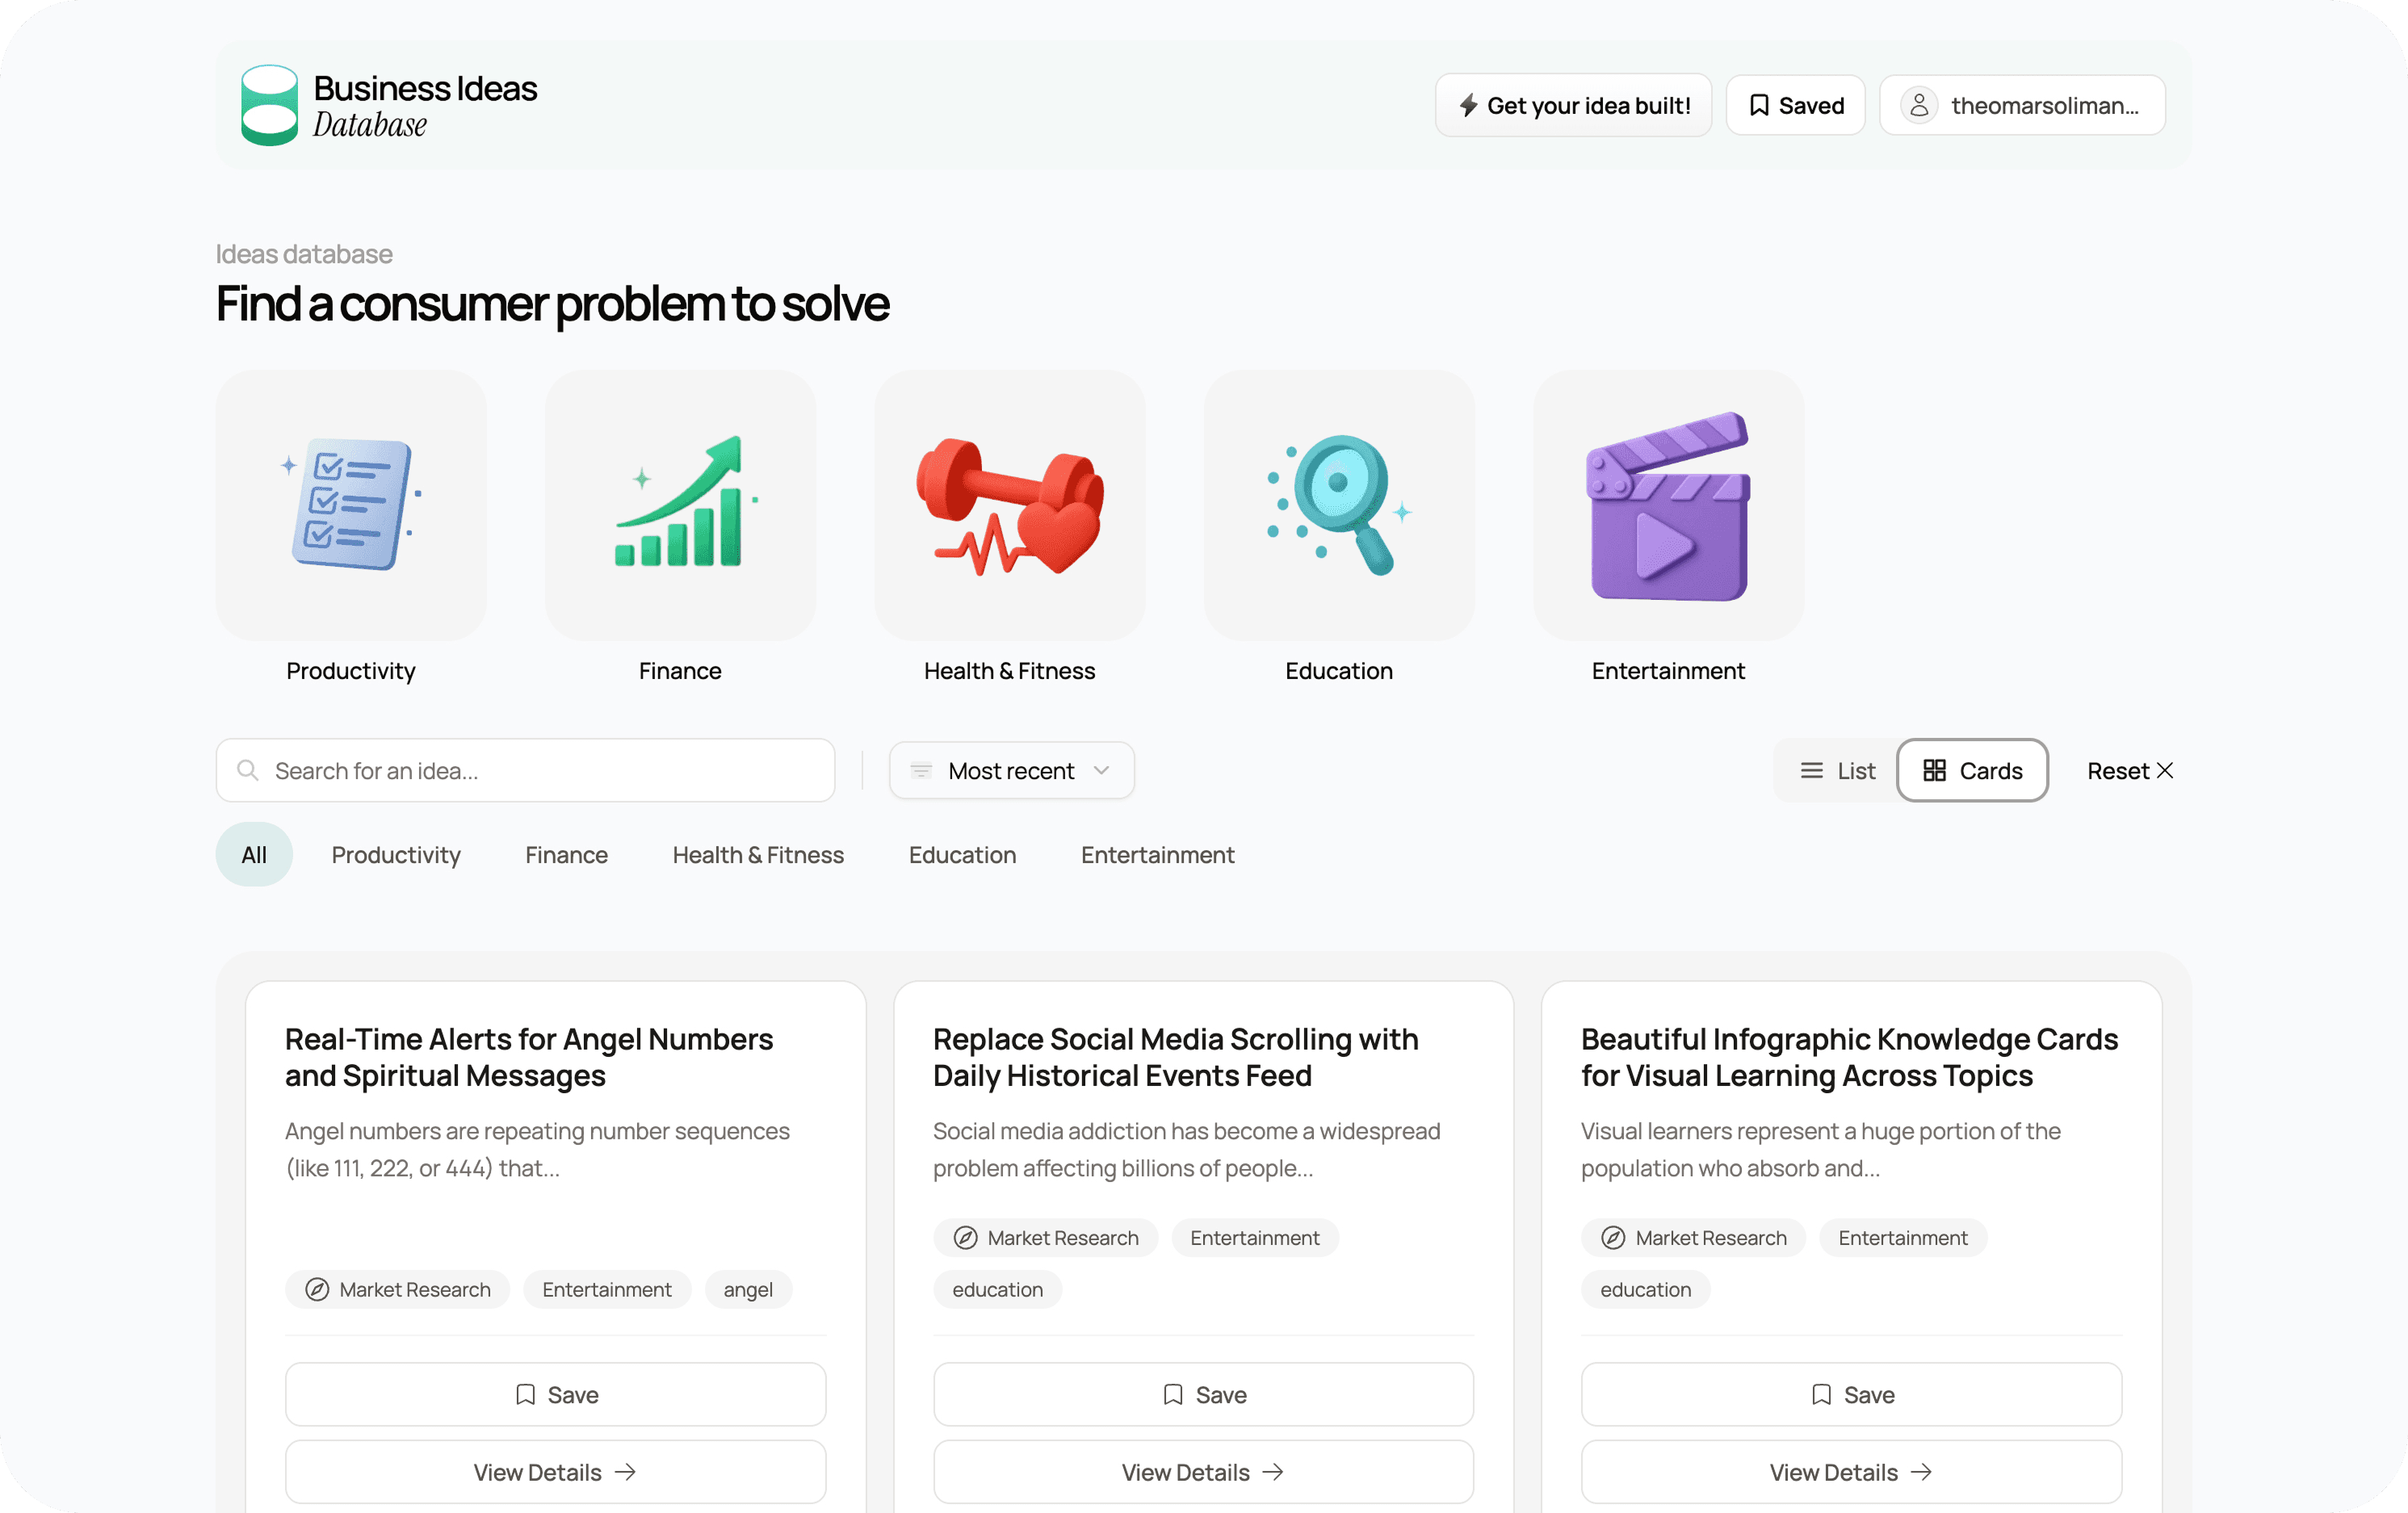Select the Productivity category icon
Screen dimensions: 2408x1513
(350, 506)
